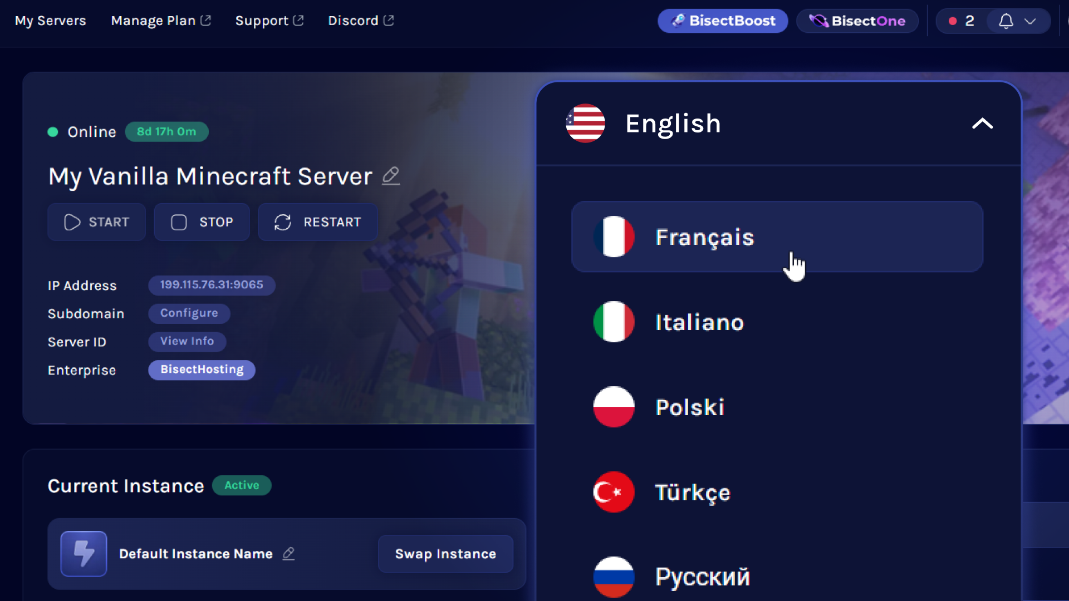Click the Active instance badge

(242, 485)
